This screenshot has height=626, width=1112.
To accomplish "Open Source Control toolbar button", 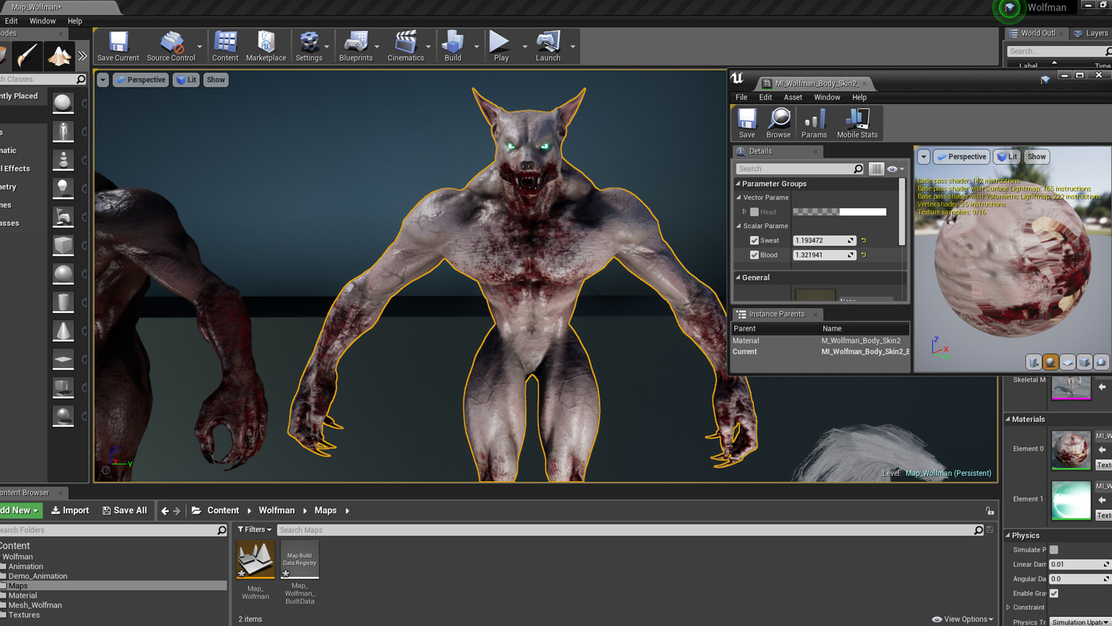I will 171,46.
